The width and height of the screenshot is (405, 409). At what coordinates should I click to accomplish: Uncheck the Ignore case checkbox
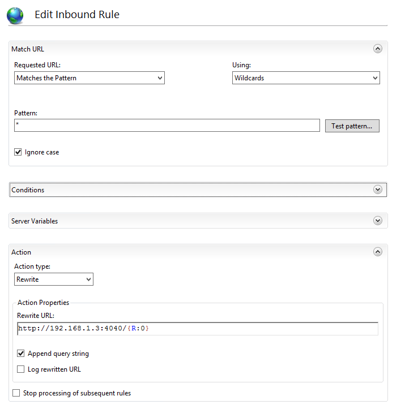[18, 152]
